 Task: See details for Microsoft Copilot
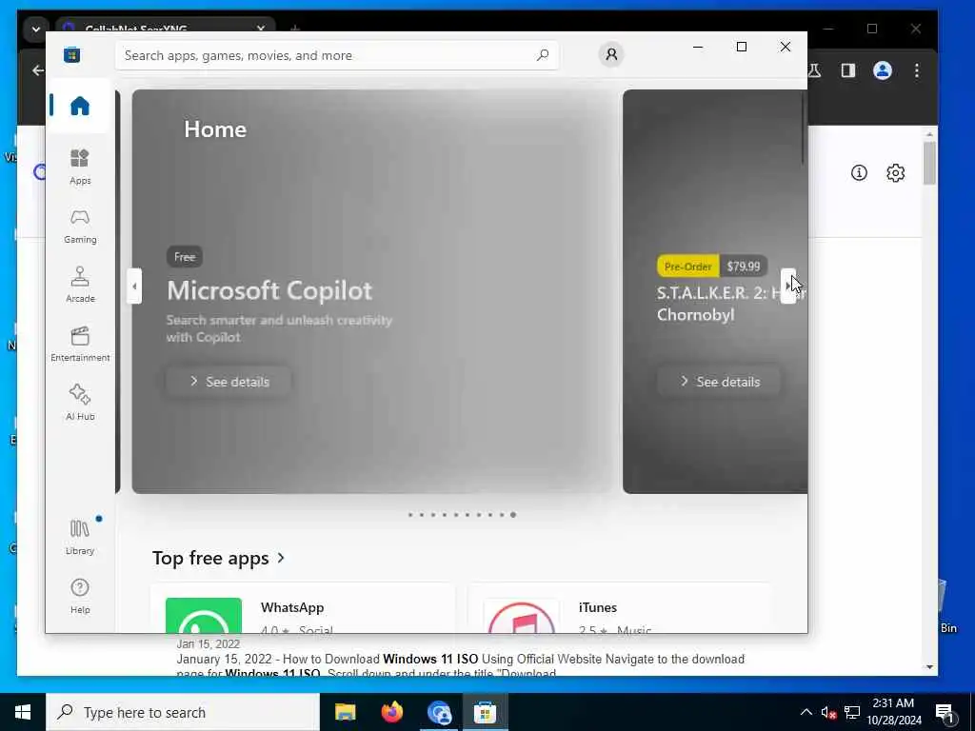[x=229, y=382]
